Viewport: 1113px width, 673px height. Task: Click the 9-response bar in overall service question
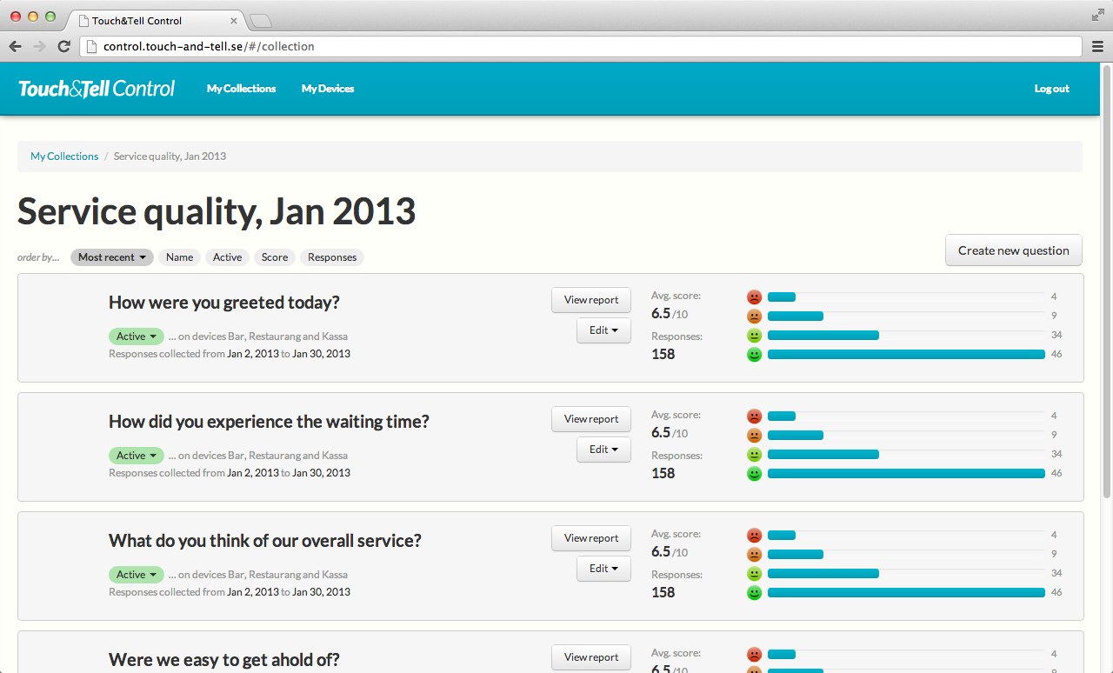click(x=796, y=554)
